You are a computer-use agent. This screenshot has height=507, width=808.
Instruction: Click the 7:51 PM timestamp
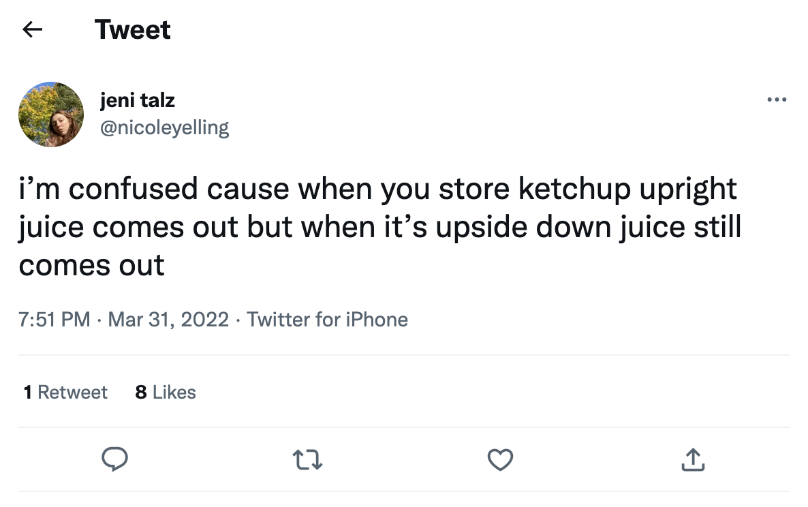pos(55,319)
